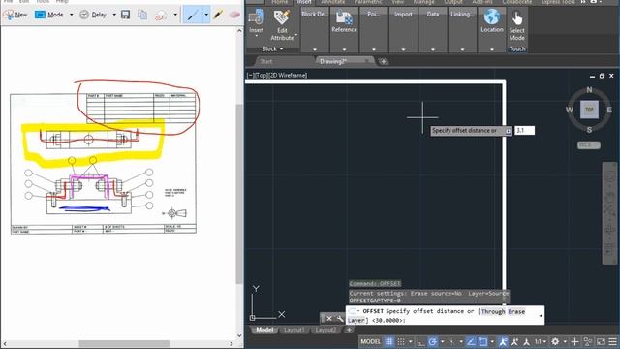Open the 1:1 annotation scale dropdown
Viewport: 620px width, 349px height.
tap(541, 341)
